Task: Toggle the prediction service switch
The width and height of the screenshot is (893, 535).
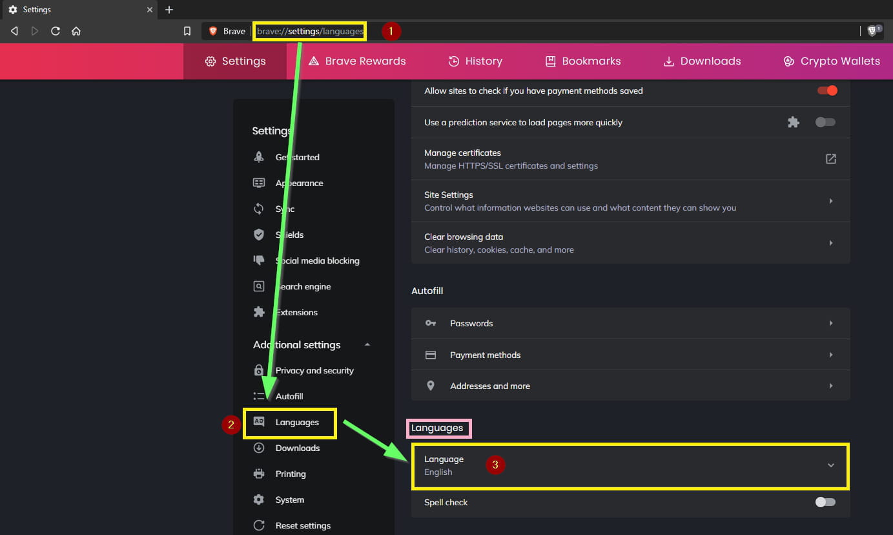Action: (825, 122)
